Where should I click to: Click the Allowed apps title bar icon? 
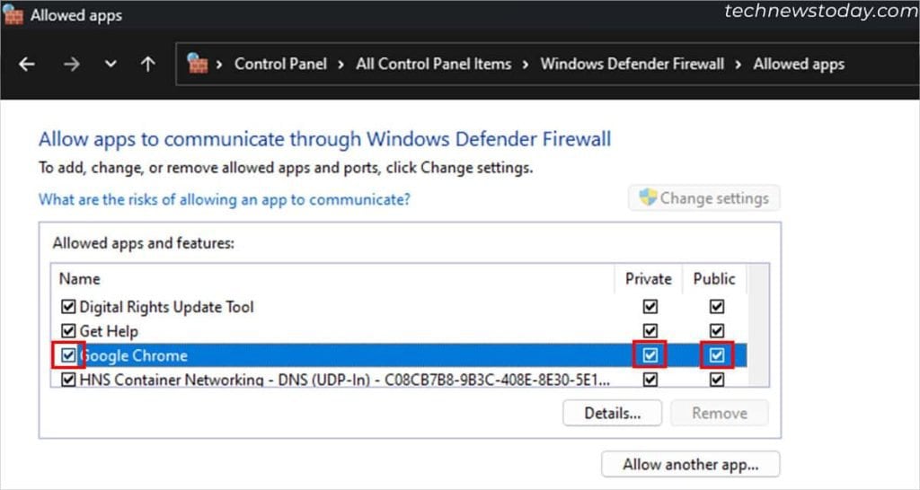pyautogui.click(x=13, y=15)
